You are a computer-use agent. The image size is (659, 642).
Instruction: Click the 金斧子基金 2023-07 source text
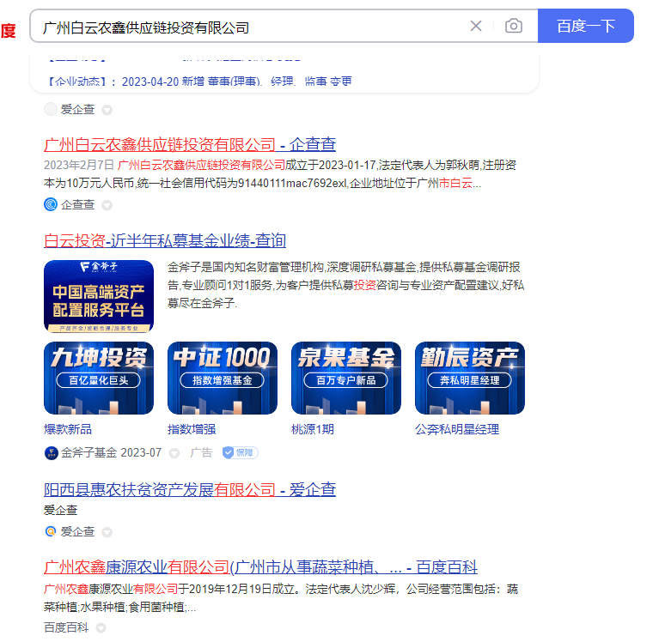[x=112, y=452]
